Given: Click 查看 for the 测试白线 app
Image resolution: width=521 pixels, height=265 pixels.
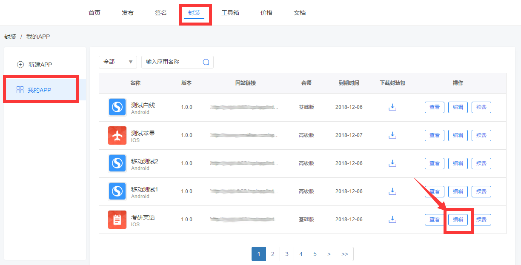Looking at the screenshot, I should 435,107.
